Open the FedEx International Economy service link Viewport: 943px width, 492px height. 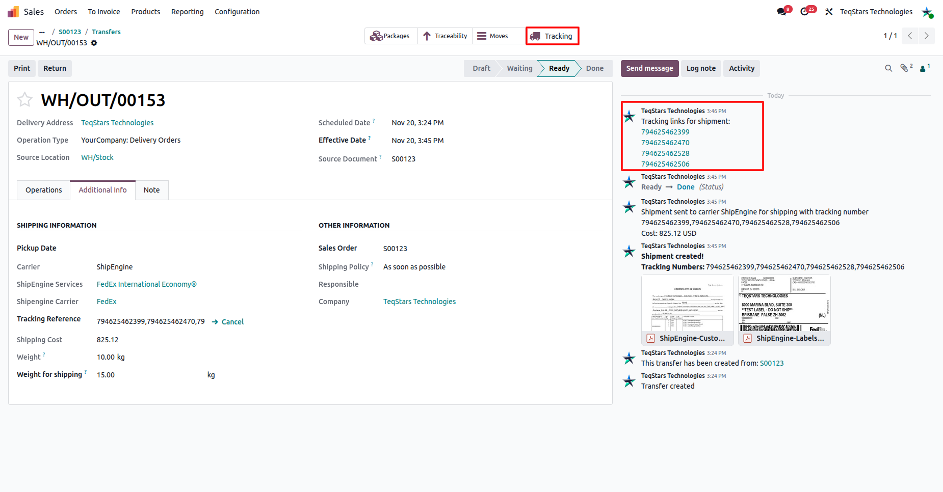pos(147,284)
